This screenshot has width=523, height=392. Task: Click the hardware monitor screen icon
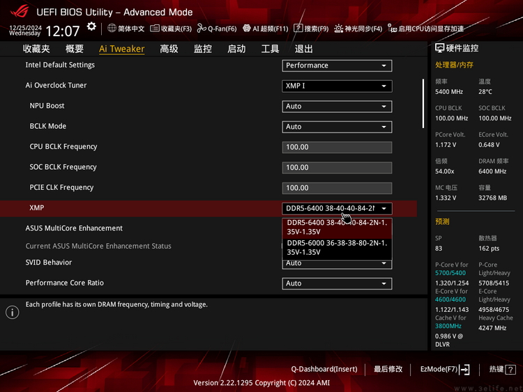click(439, 48)
